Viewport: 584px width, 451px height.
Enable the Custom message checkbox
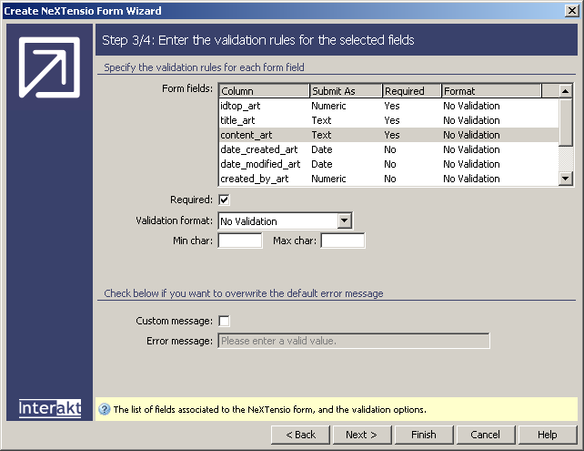(x=224, y=321)
